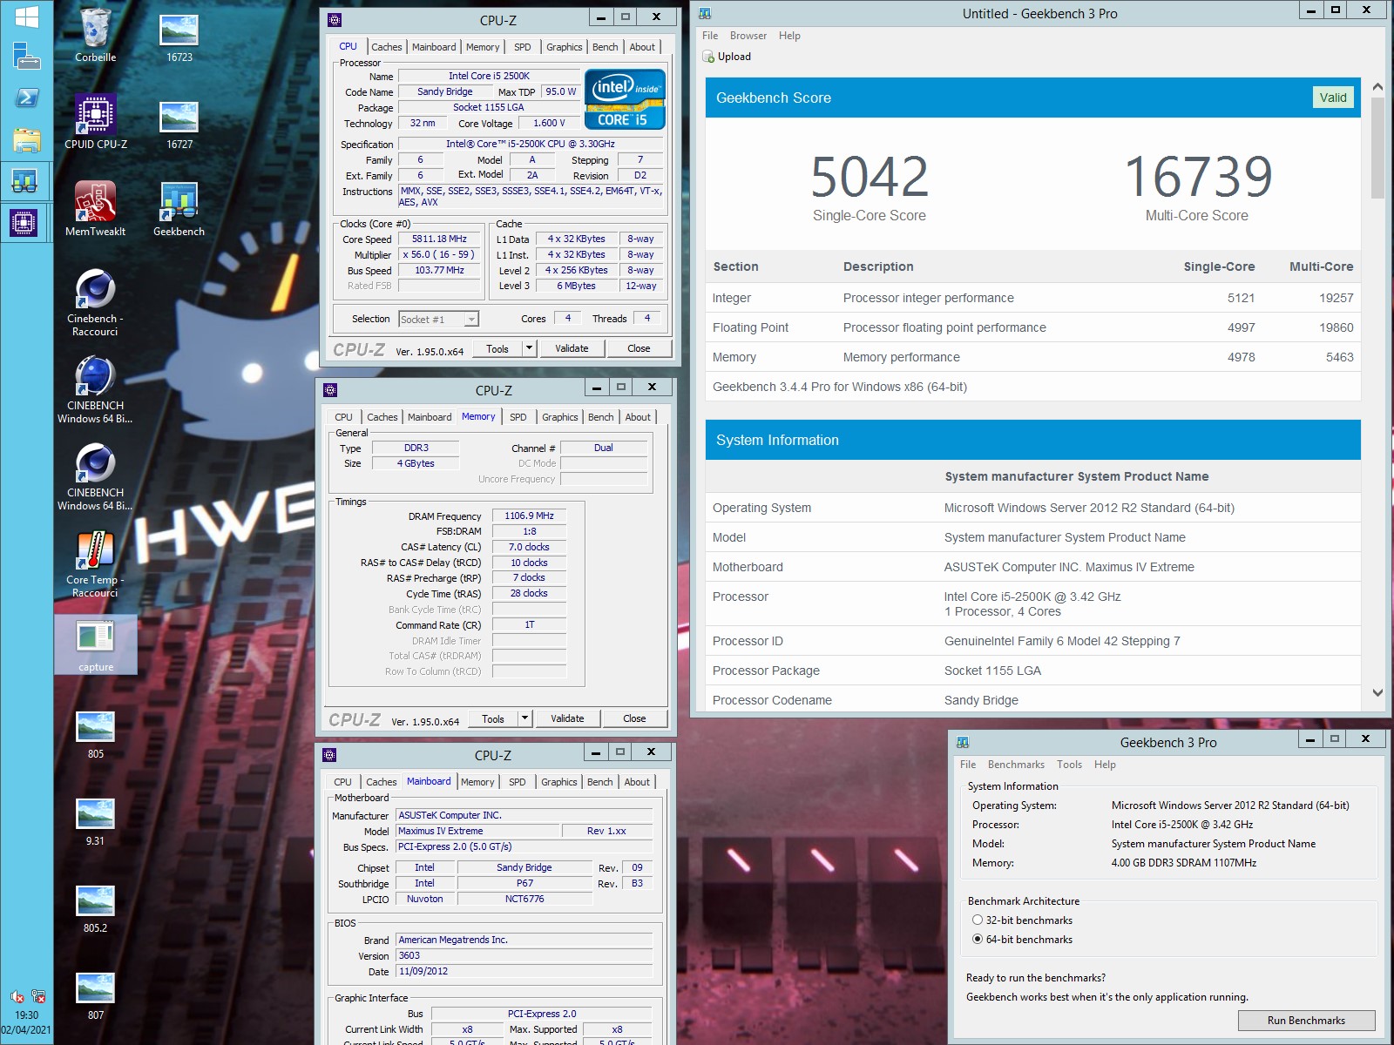Launch the MemTweakIt desktop shortcut
The height and width of the screenshot is (1045, 1394).
tap(95, 209)
